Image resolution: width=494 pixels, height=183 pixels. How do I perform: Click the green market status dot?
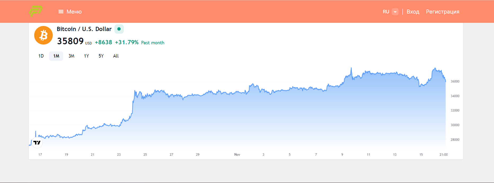119,29
